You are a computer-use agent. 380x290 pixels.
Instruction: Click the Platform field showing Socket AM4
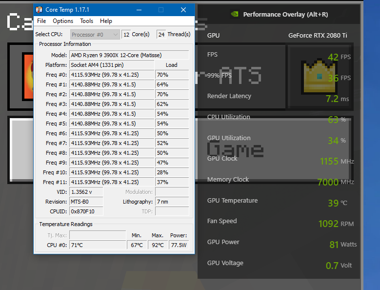tap(111, 65)
